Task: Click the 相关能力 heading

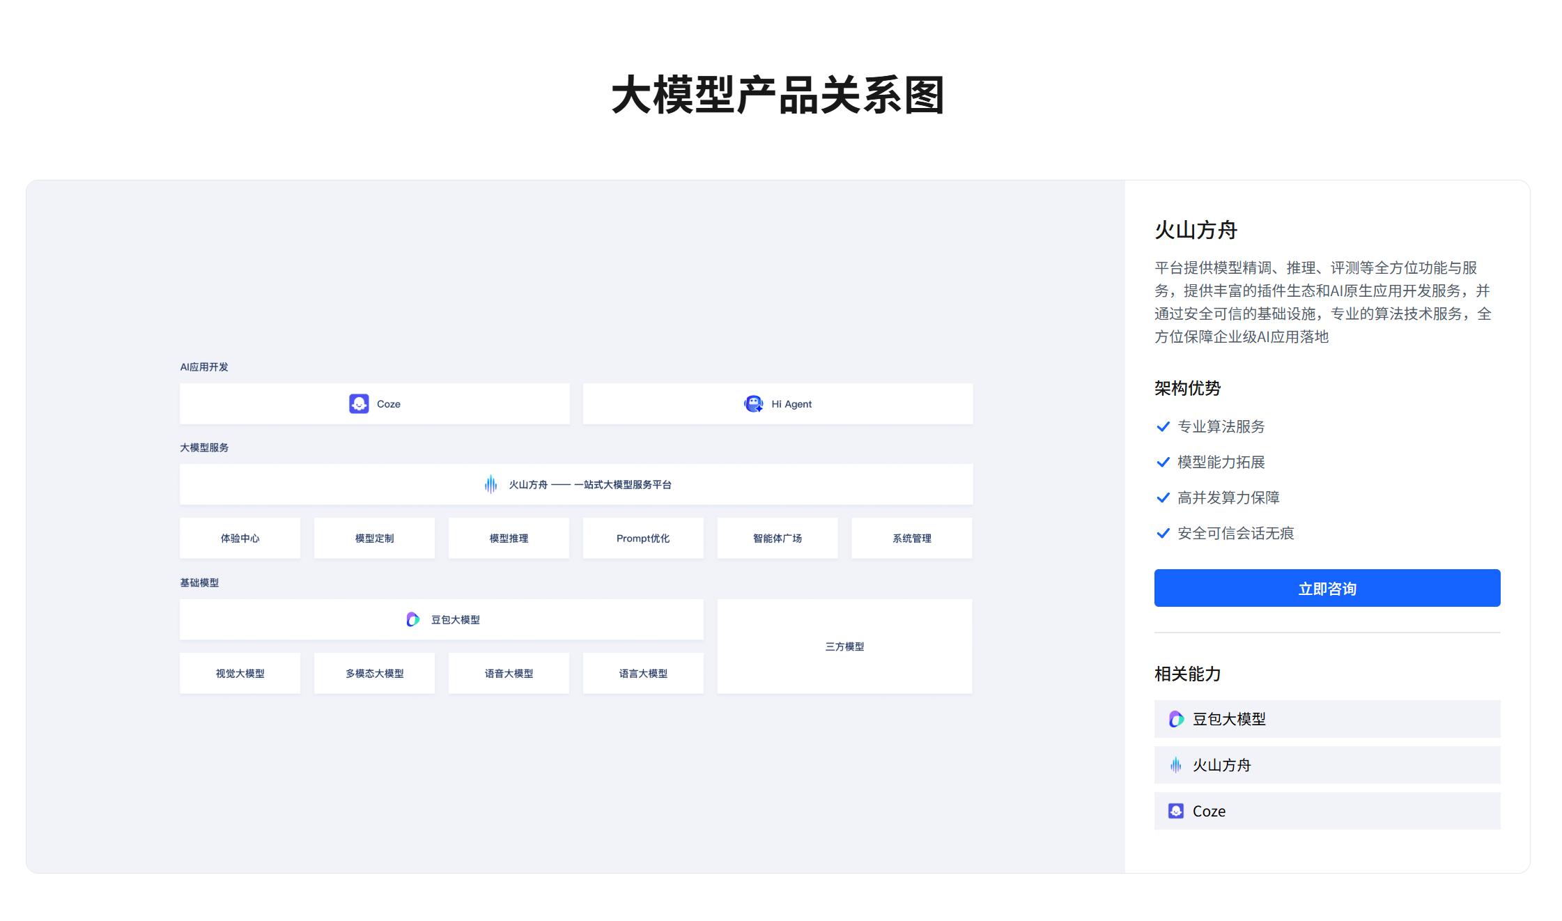Action: 1188,674
